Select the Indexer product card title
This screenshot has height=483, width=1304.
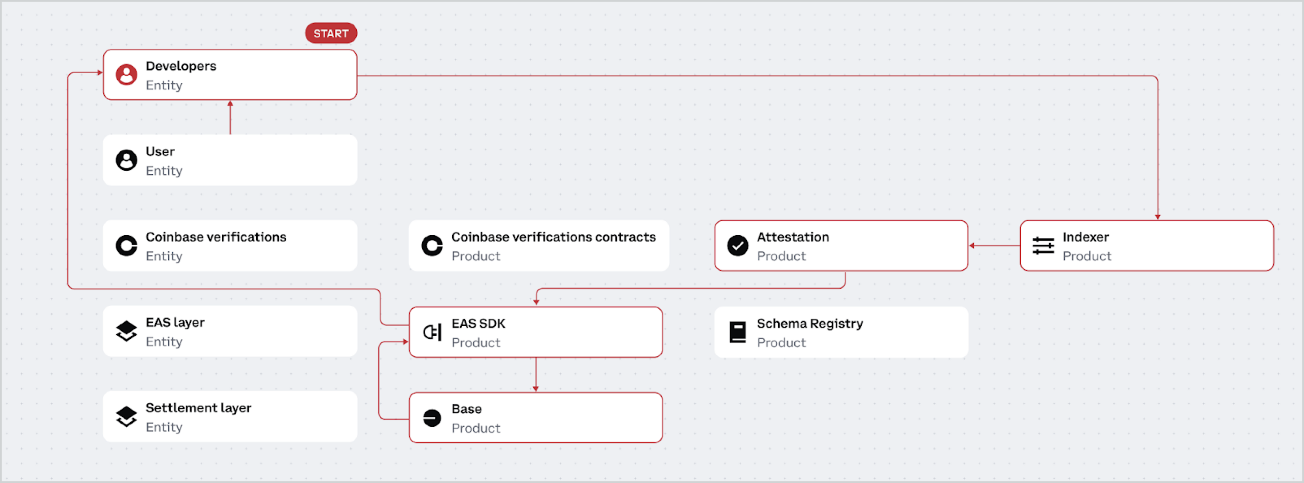[x=1085, y=237]
